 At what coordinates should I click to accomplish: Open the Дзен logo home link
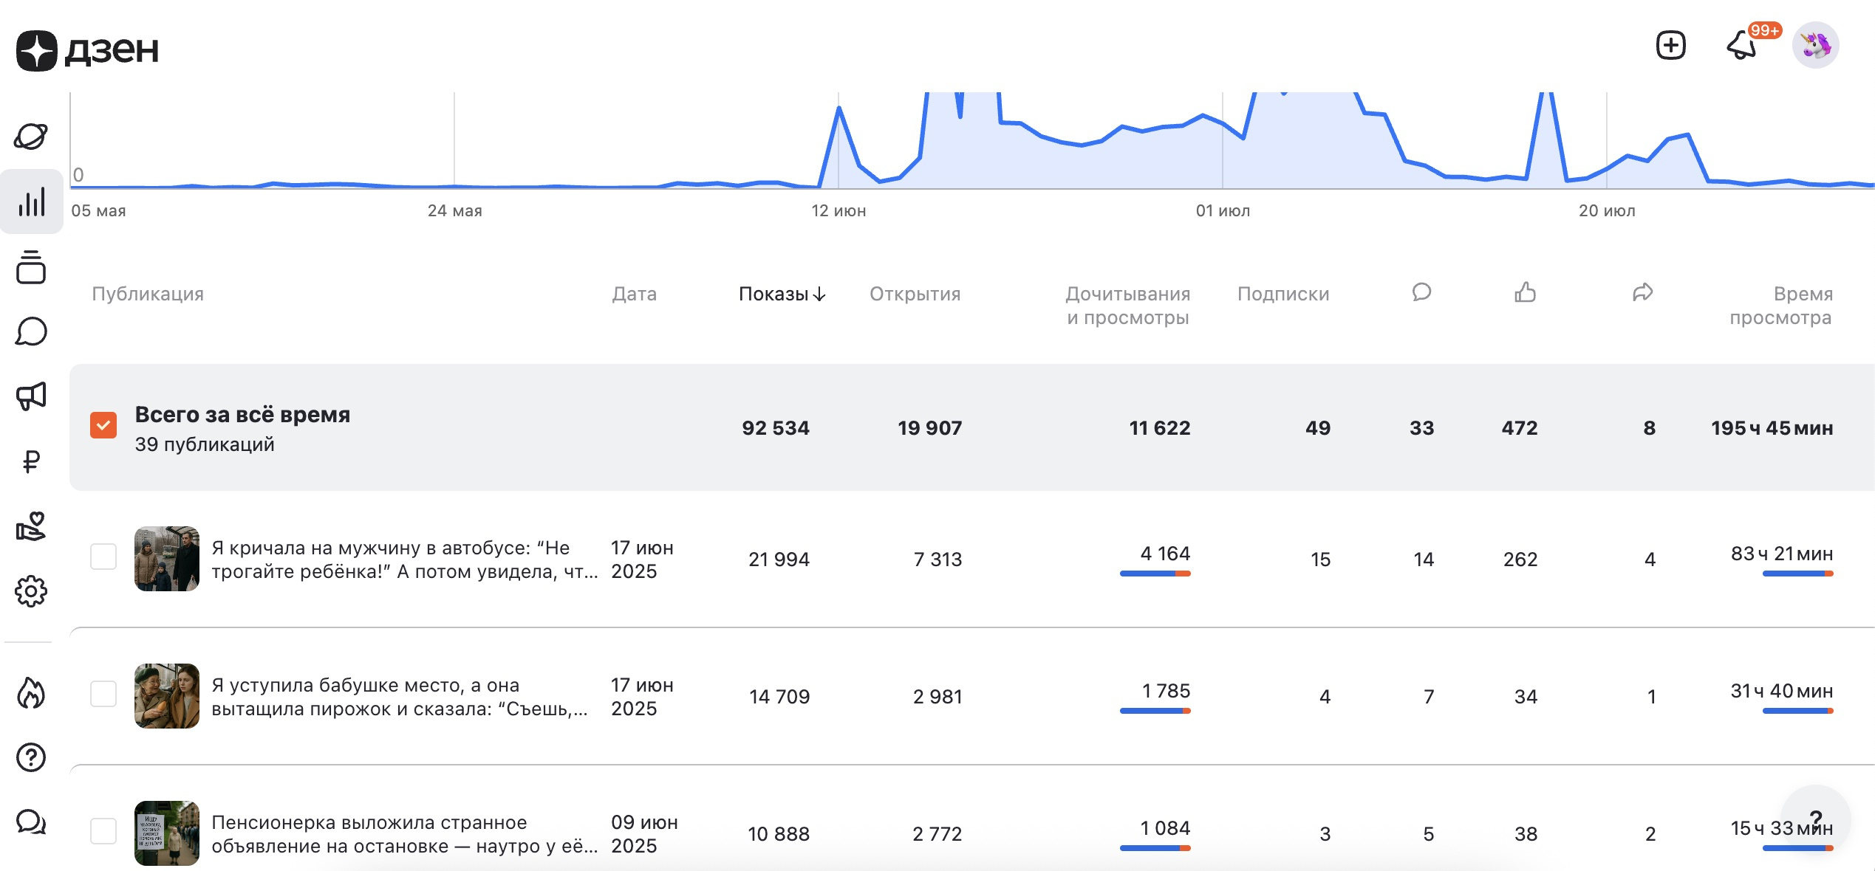(x=87, y=50)
